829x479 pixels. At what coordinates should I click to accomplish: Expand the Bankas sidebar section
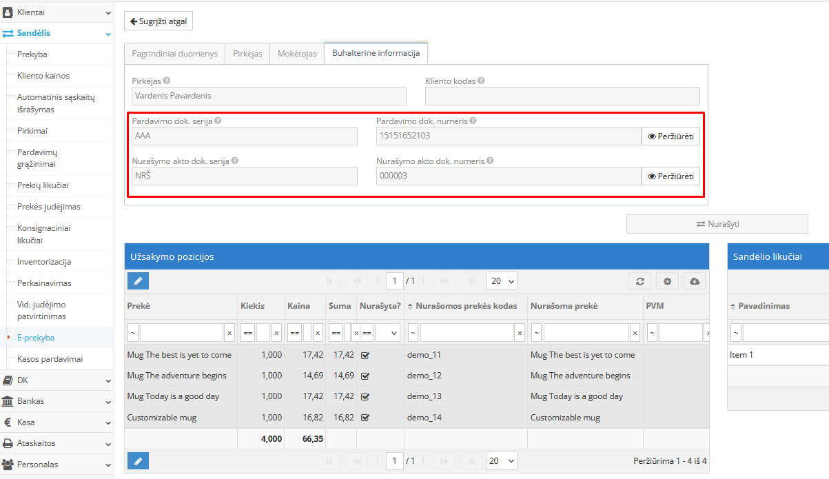[x=57, y=401]
